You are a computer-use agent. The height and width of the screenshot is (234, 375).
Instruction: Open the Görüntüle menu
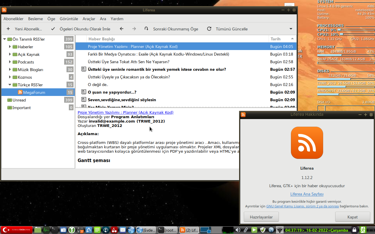[x=69, y=19]
